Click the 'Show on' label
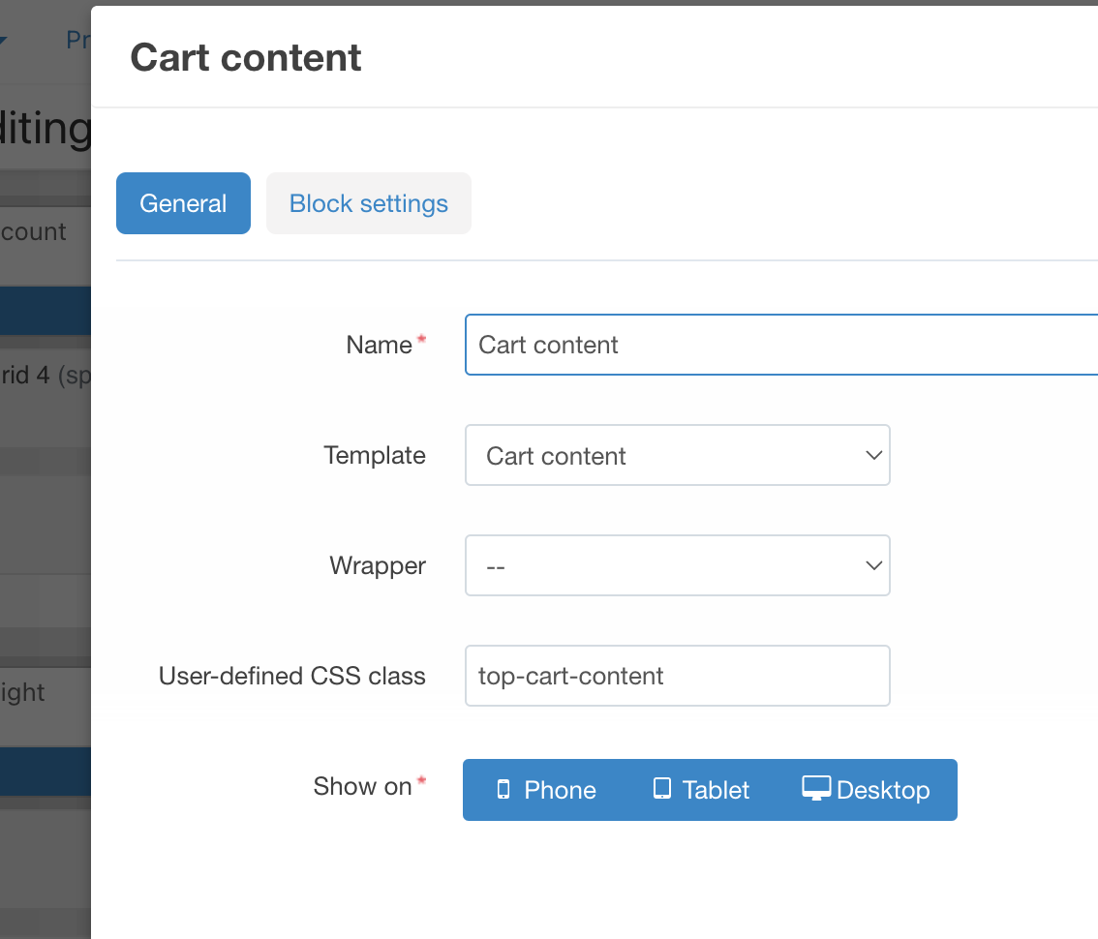Viewport: 1098px width, 939px height. pos(362,786)
